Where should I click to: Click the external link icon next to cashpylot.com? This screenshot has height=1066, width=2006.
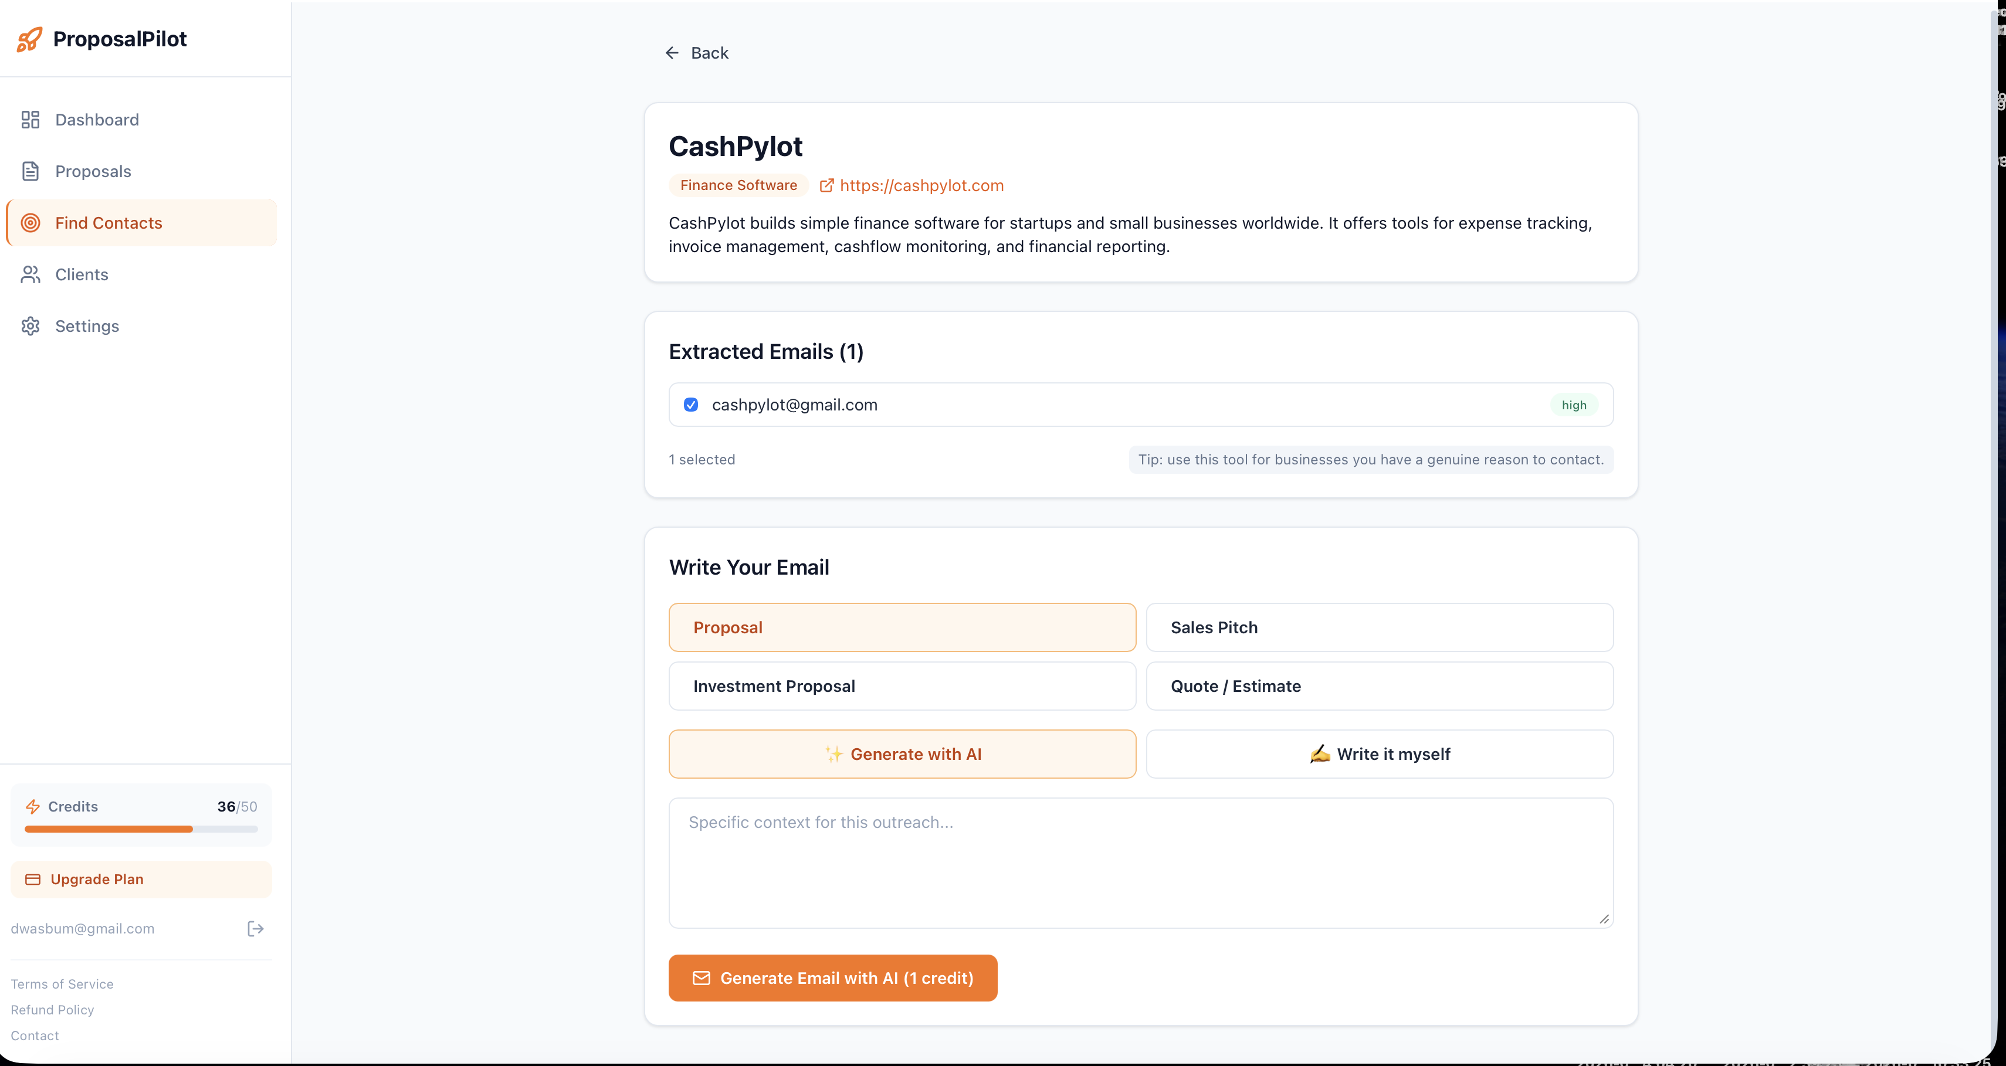tap(826, 185)
